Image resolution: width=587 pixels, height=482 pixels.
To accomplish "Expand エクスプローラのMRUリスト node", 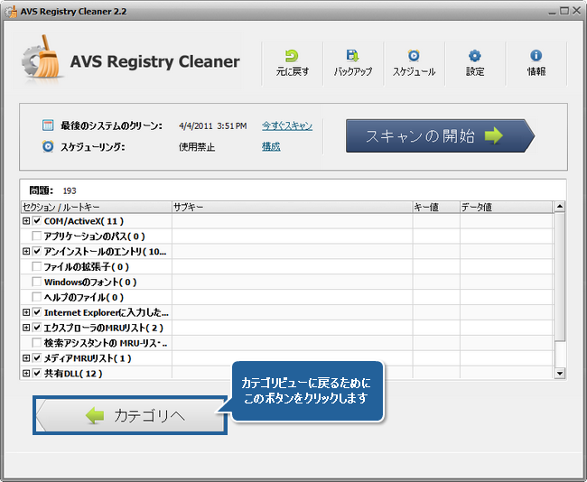I will tap(26, 328).
